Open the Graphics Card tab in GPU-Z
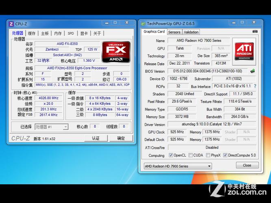This screenshot has height=203, width=271. [154, 32]
